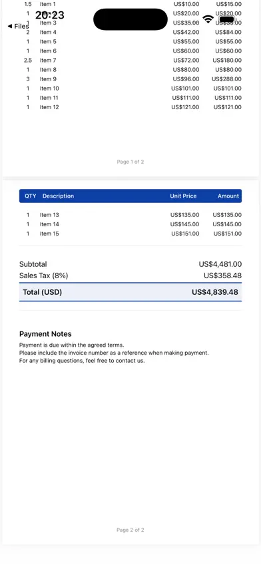Screen dimensions: 261x567
Task: Select the 'For any billing questions' line
Action: tap(82, 361)
